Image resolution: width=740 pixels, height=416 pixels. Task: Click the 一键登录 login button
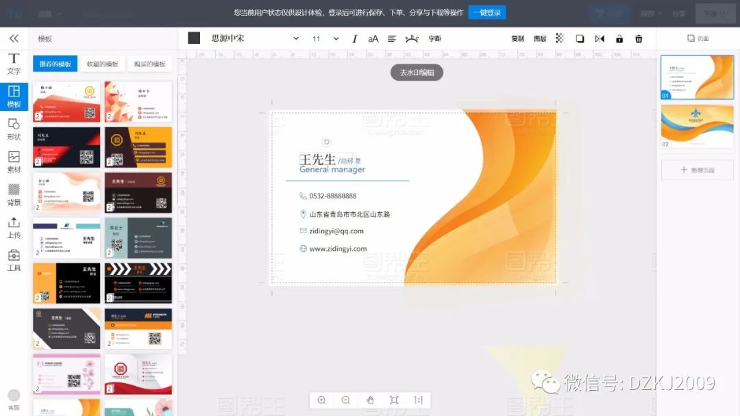486,12
